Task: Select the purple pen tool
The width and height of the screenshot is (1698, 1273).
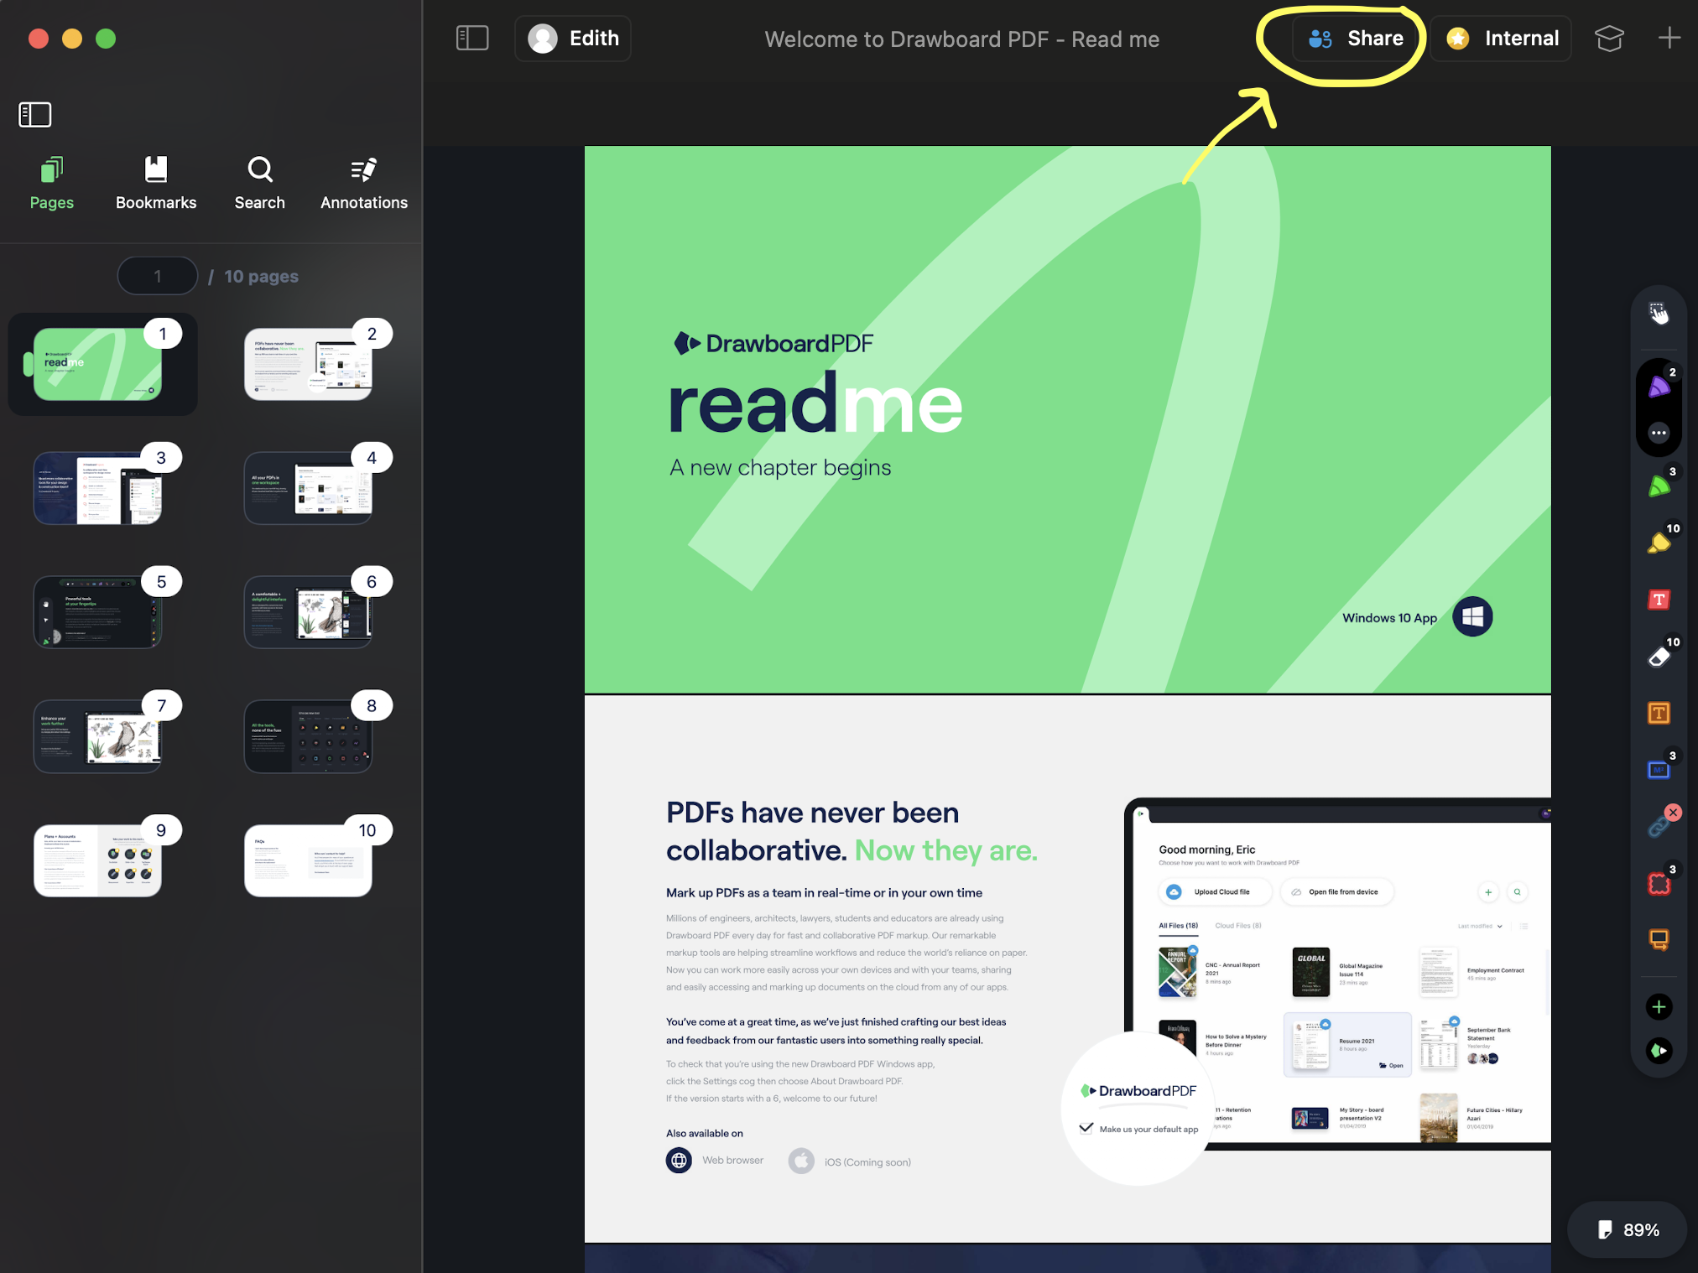Action: click(x=1659, y=387)
